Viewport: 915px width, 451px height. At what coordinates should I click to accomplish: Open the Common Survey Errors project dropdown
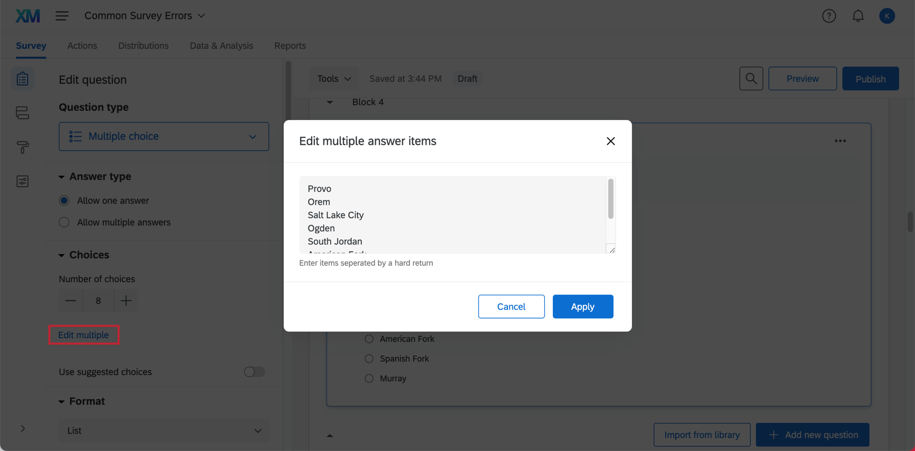[x=144, y=16]
